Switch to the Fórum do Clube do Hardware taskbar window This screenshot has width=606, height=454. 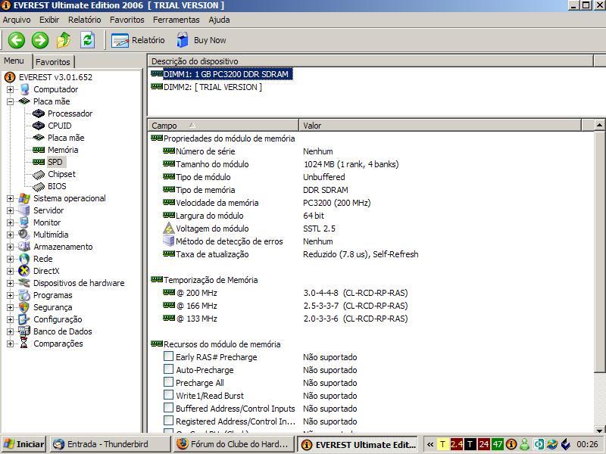click(x=233, y=444)
